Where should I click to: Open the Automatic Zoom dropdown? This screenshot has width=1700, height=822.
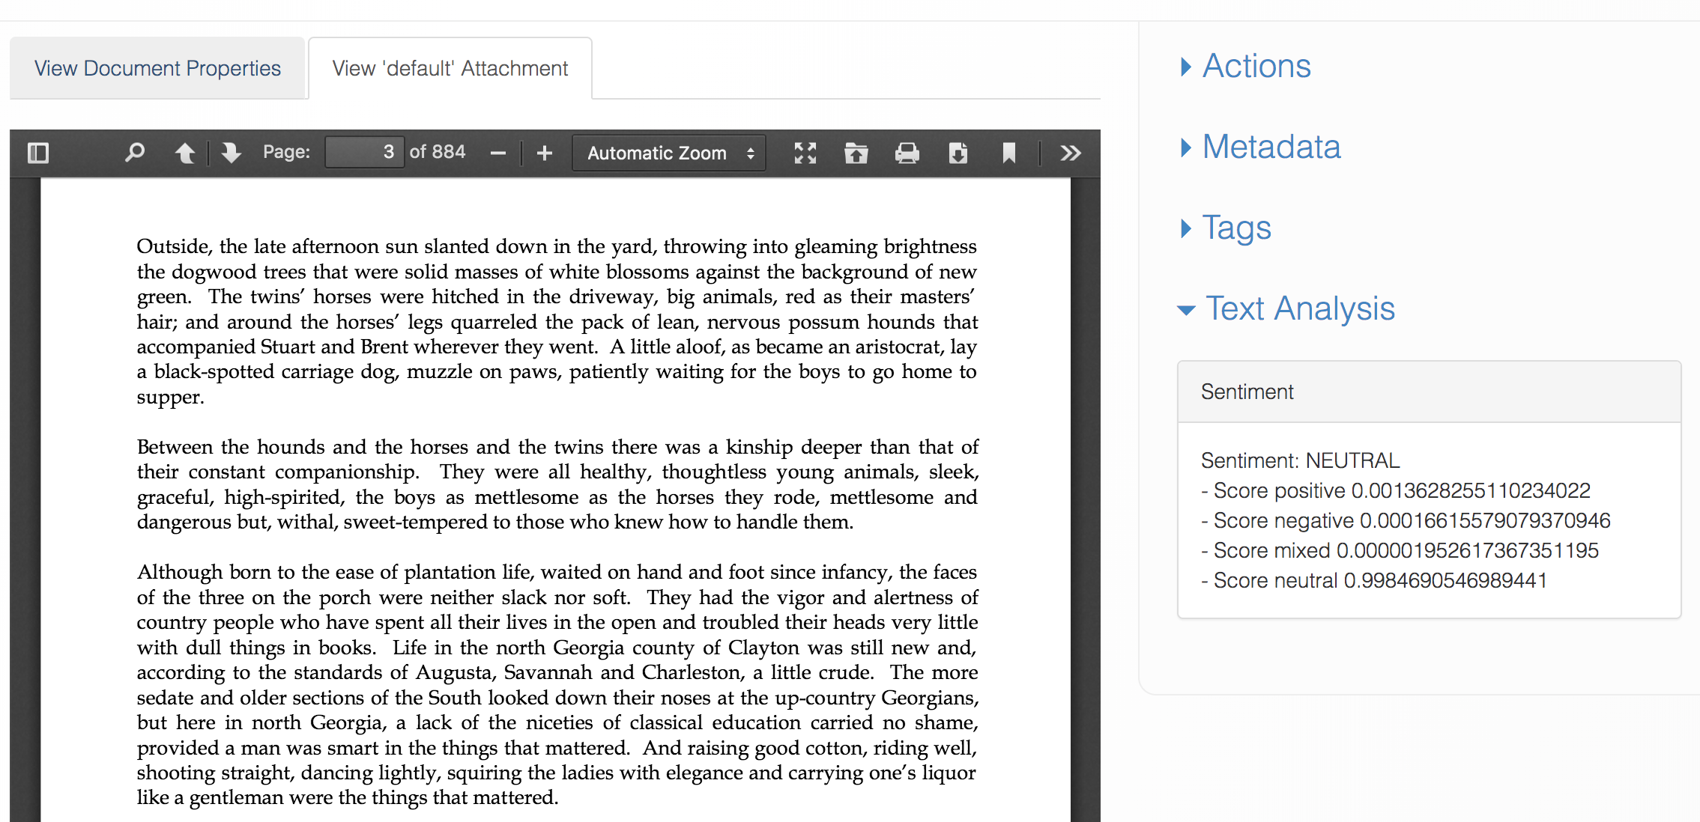(x=668, y=153)
